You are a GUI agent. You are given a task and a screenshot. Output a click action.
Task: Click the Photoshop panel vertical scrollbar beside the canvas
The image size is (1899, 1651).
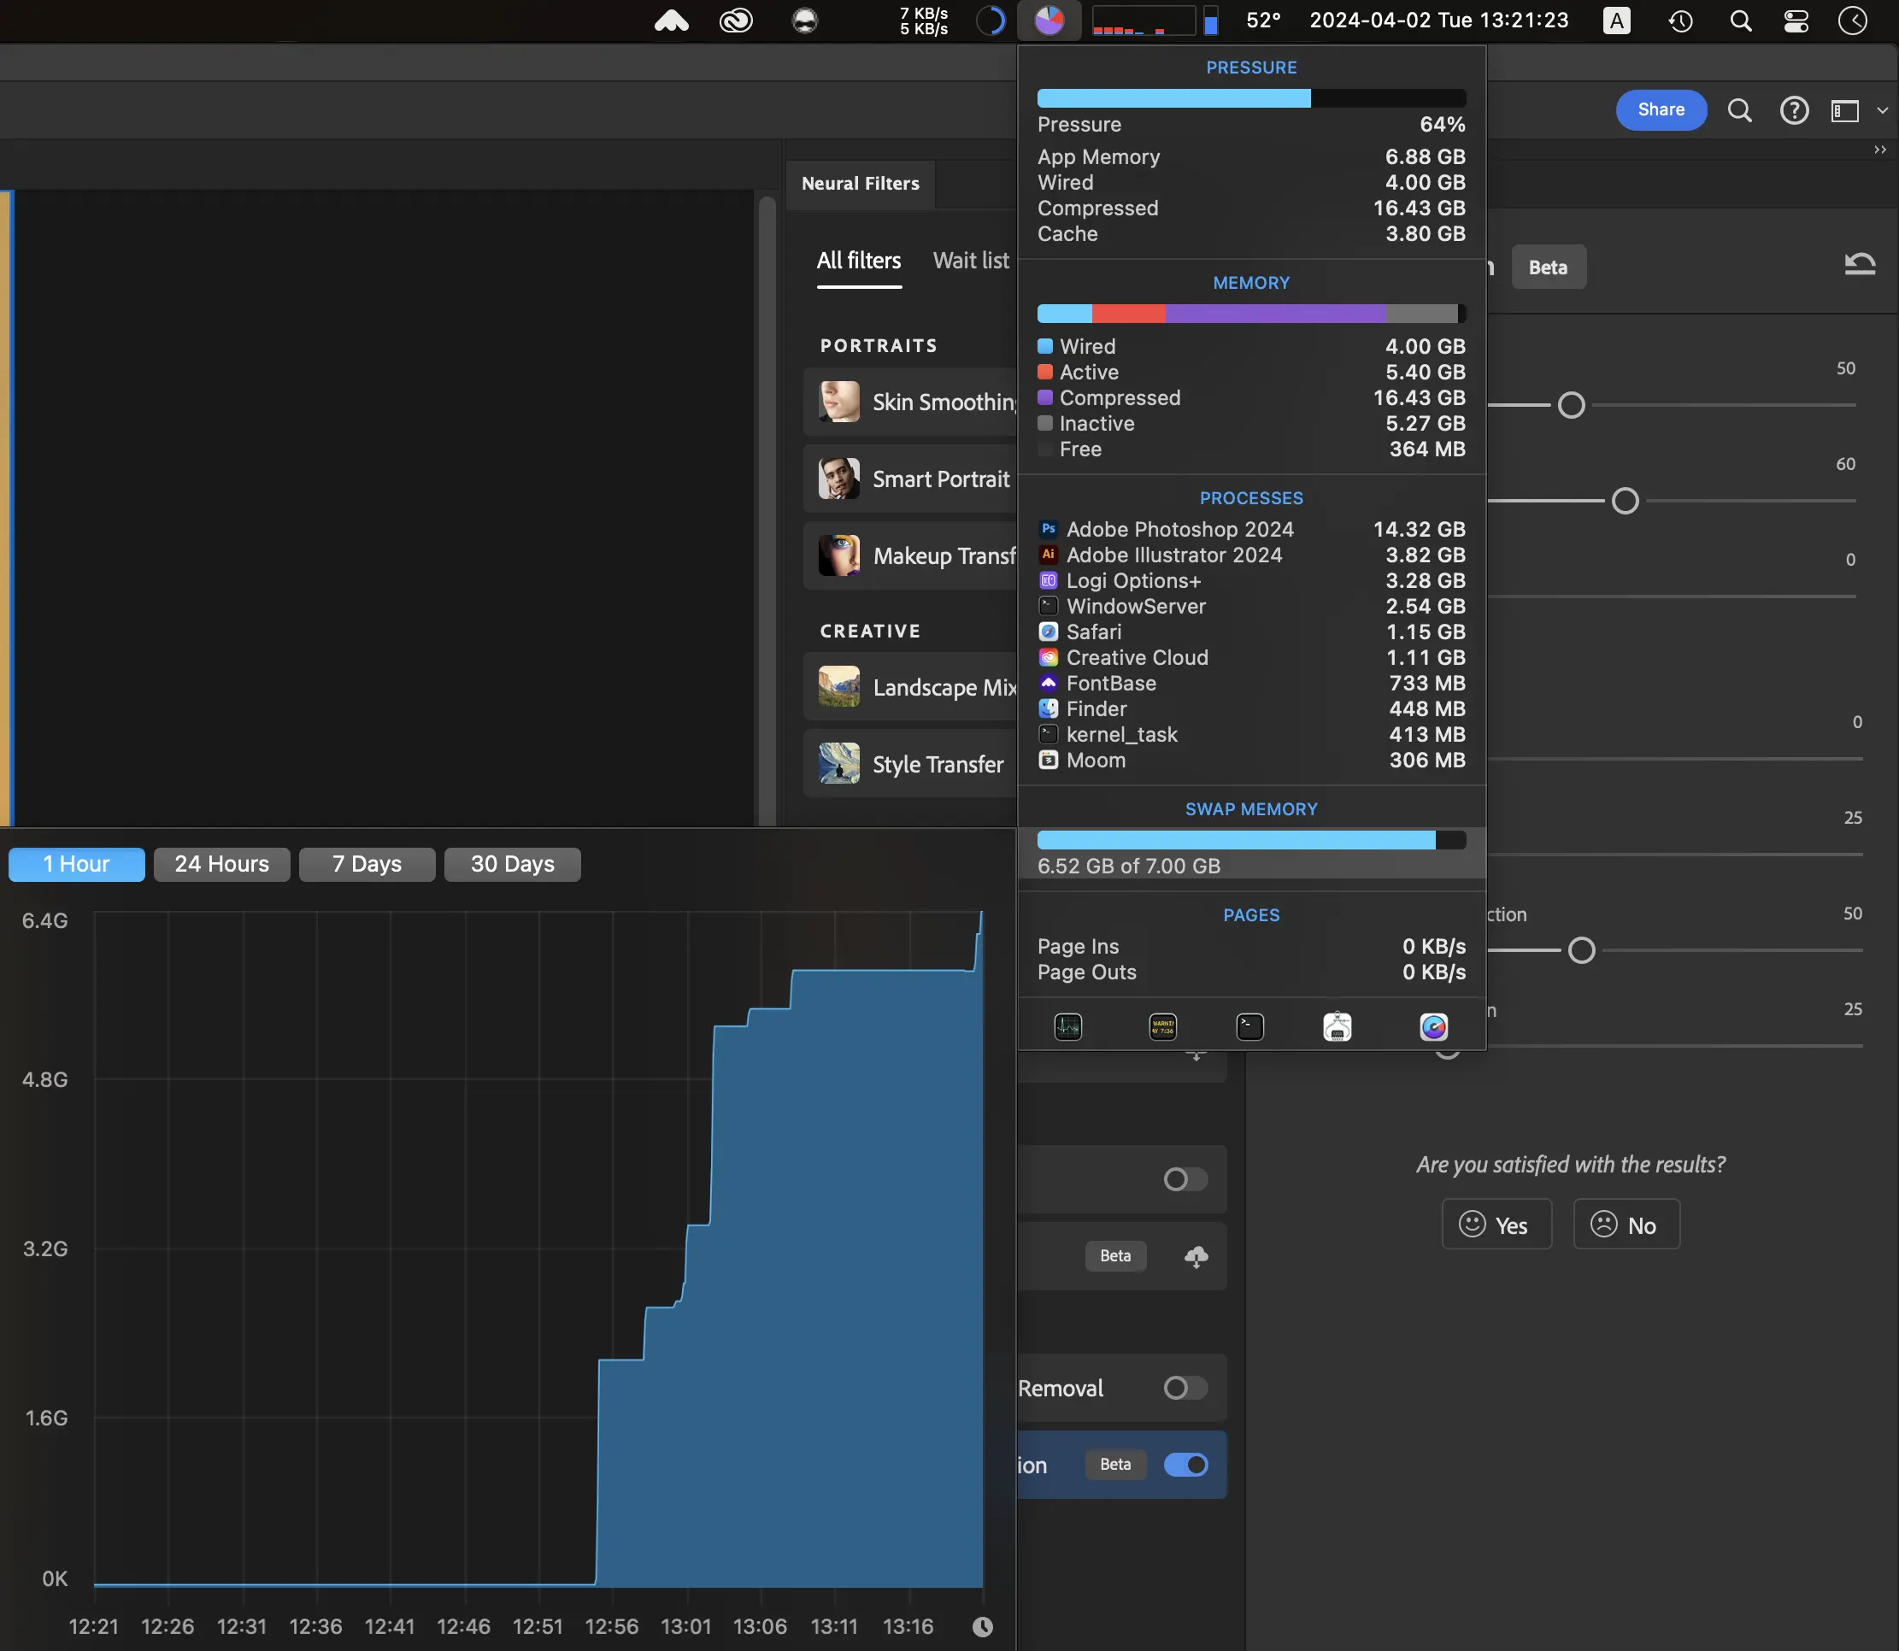click(767, 511)
